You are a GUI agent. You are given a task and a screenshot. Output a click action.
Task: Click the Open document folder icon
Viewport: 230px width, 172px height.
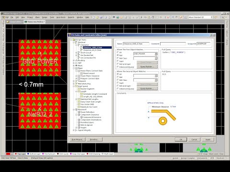[97, 17]
